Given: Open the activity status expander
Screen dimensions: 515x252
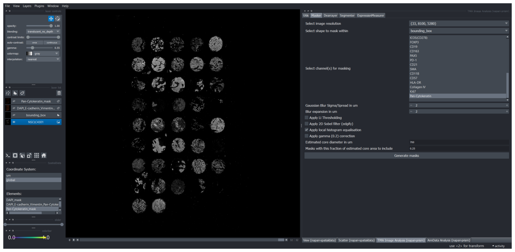Looking at the screenshot, I should point(499,246).
